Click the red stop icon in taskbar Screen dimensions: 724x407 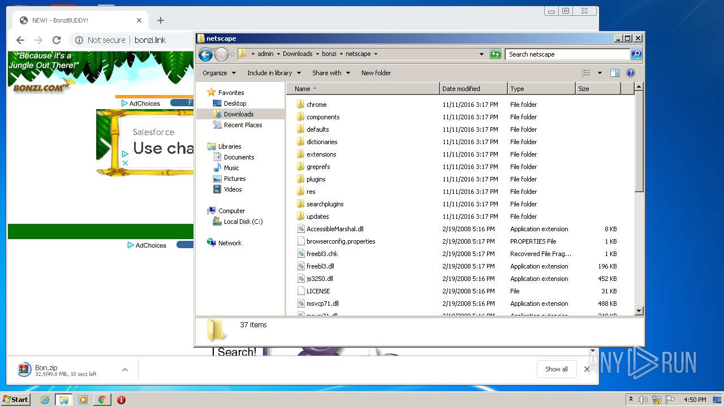pos(121,400)
